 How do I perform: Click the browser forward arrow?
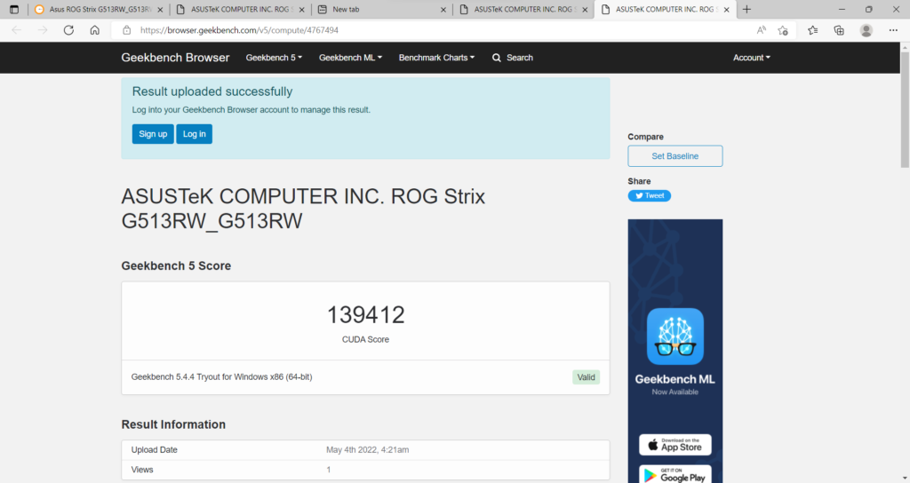click(43, 30)
